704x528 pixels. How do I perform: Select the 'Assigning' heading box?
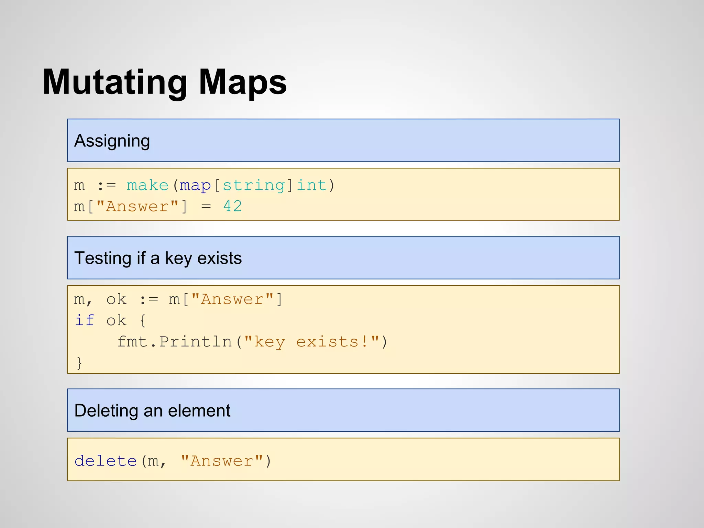[x=343, y=140]
